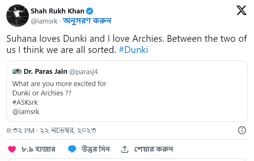Click the Shah Rukh Khan display name
Screen dimensions: 254x161
(57, 11)
